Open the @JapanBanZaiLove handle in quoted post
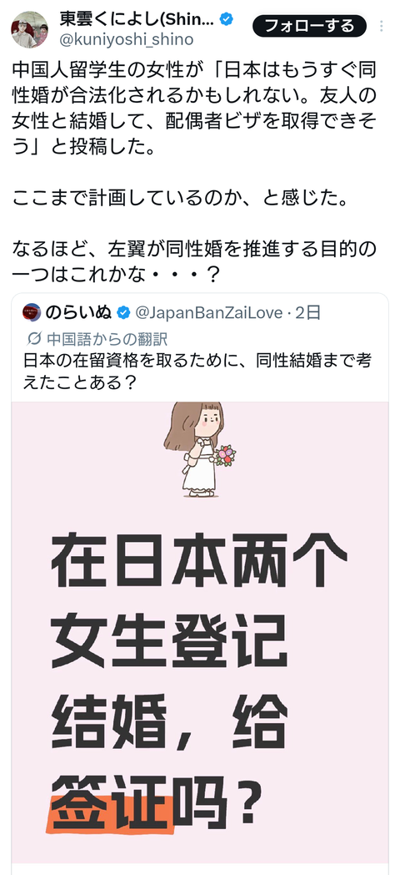 (208, 313)
